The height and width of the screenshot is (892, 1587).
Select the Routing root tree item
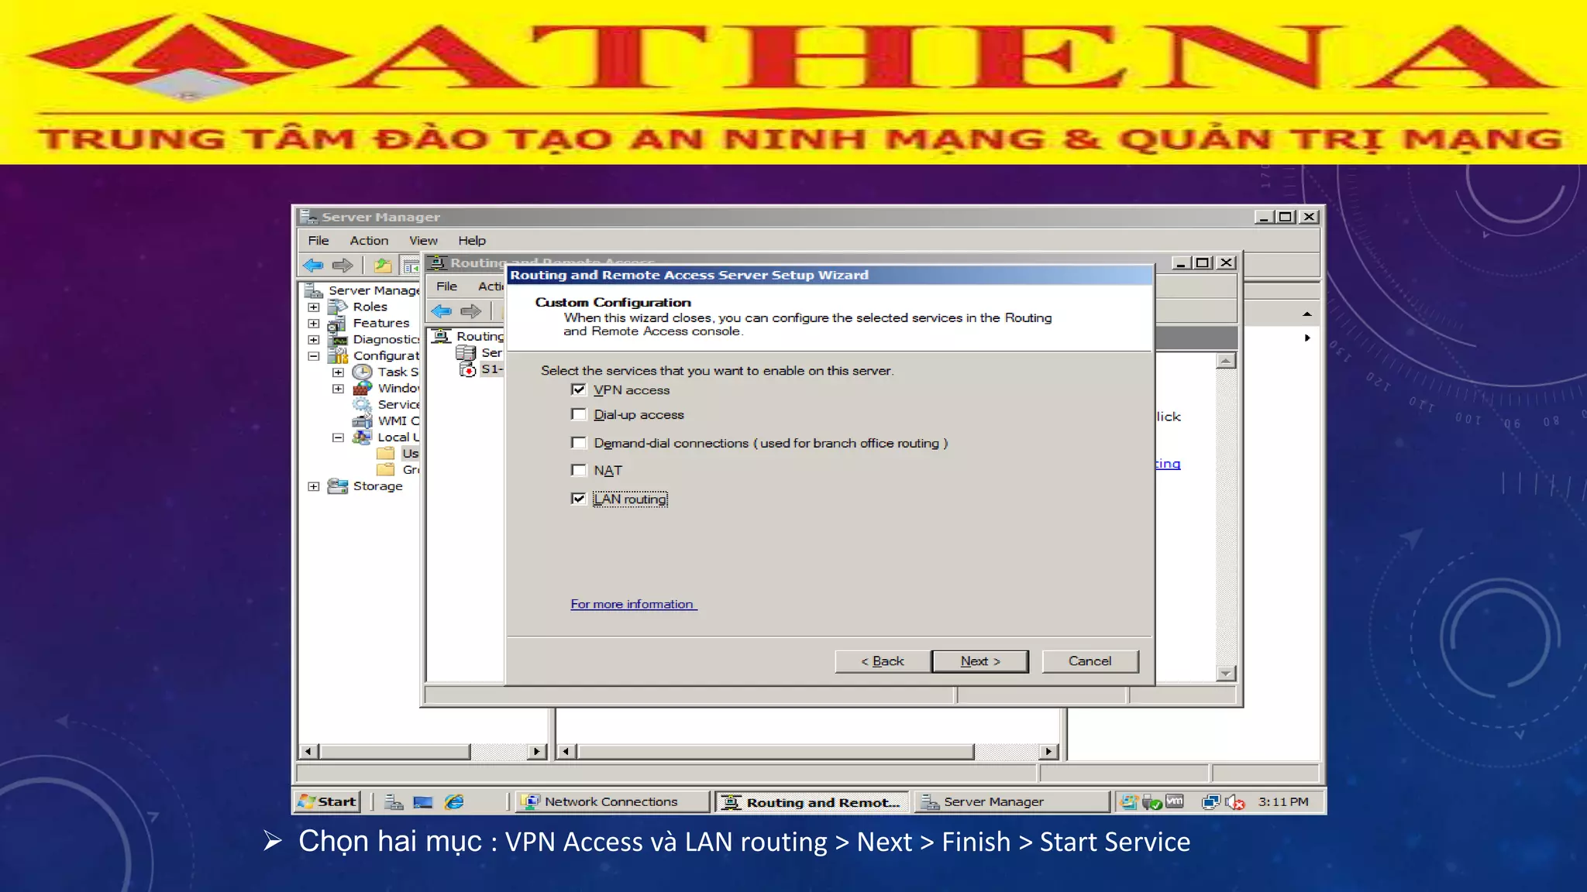(468, 336)
